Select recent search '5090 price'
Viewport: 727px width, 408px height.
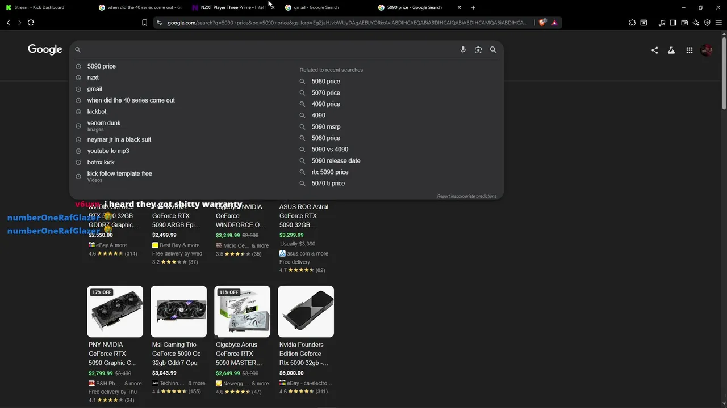101,66
